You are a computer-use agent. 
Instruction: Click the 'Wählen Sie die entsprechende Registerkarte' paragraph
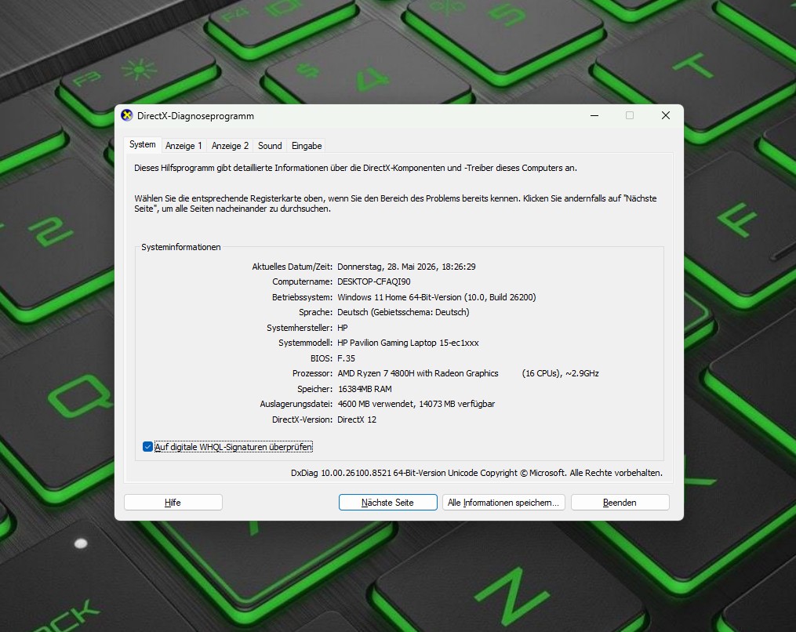[x=395, y=204]
